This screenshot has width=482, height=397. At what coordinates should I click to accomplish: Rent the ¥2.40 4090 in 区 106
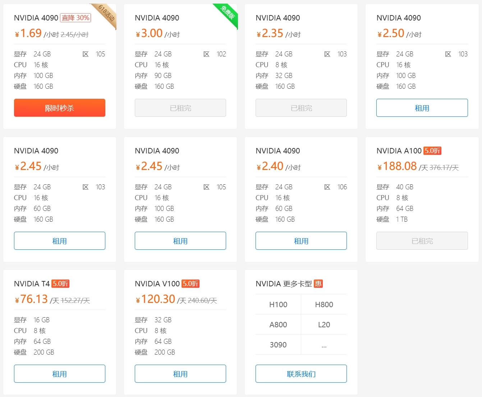(x=301, y=241)
